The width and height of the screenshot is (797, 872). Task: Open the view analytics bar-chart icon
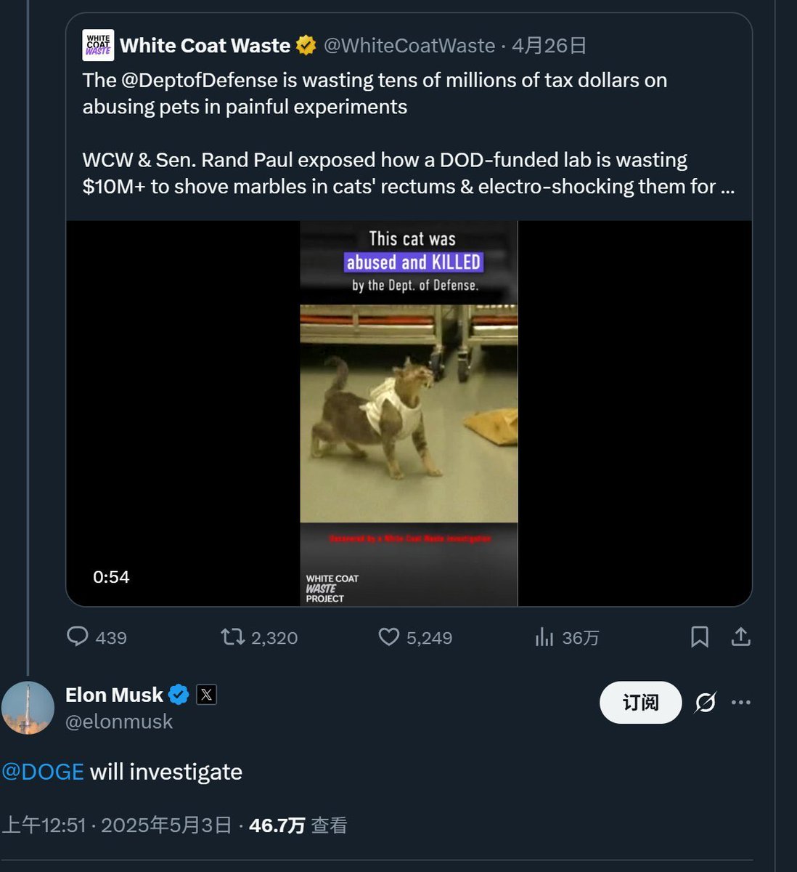tap(544, 637)
